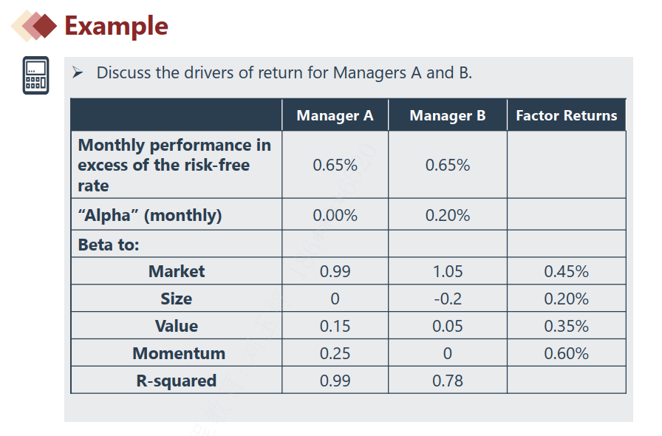Select the 'Market' beta row label
662x436 pixels.
[177, 271]
